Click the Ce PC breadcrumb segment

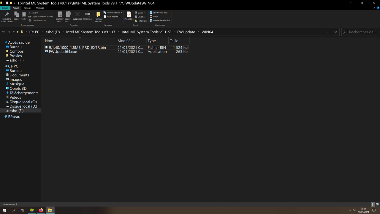[34, 32]
